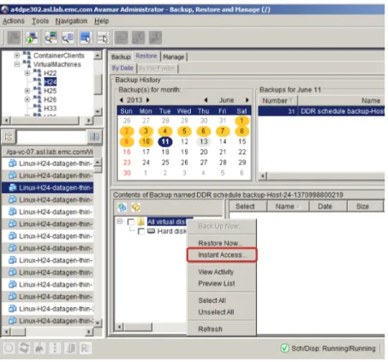
Task: Click the R icon in bottom status bar
Action: tap(85, 348)
